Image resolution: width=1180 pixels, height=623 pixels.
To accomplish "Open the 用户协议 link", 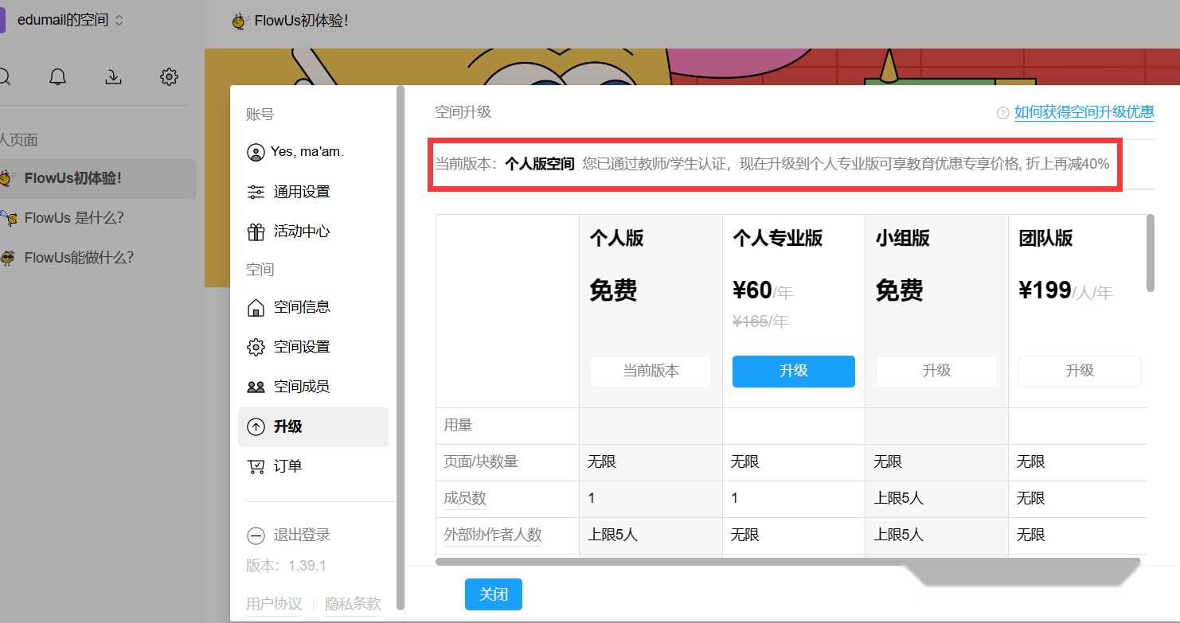I will [274, 604].
